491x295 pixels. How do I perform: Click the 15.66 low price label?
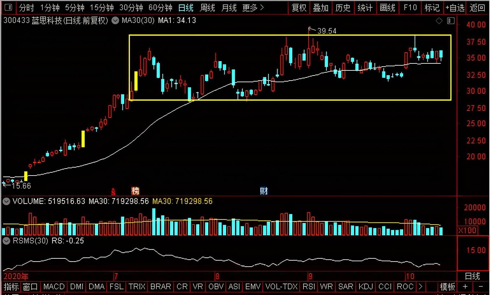(x=21, y=186)
